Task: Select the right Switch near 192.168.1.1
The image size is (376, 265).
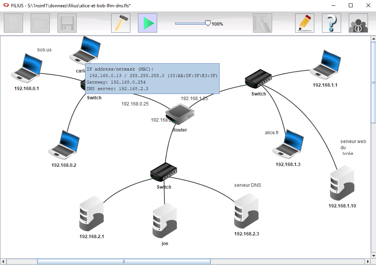Action: 258,79
